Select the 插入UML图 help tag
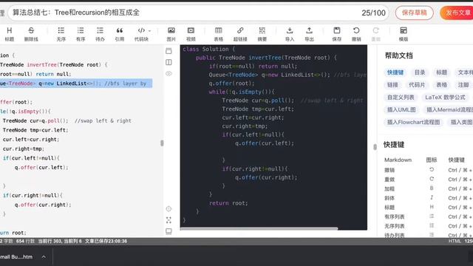Image resolution: width=473 pixels, height=266 pixels. 401,110
